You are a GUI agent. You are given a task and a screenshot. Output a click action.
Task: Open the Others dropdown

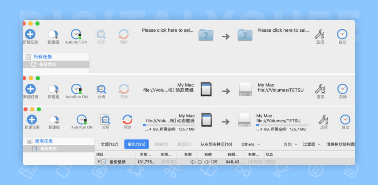[x=251, y=144]
